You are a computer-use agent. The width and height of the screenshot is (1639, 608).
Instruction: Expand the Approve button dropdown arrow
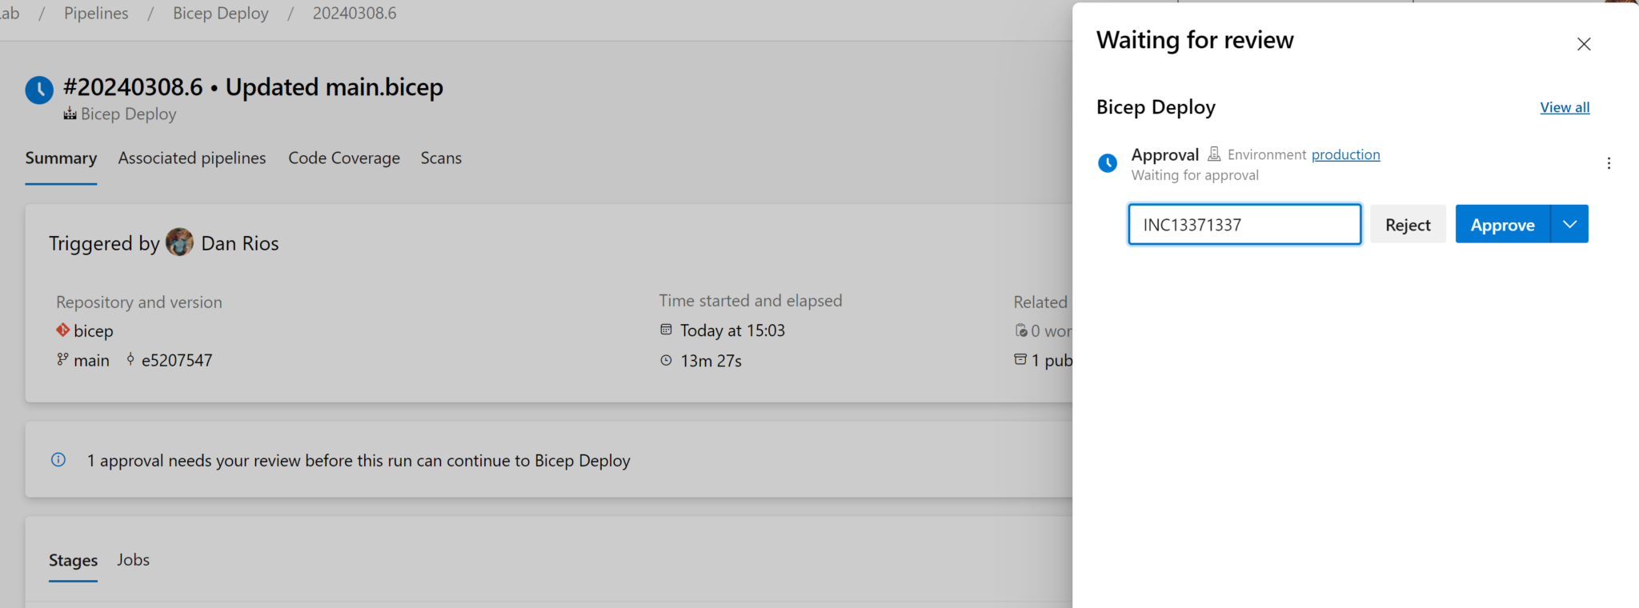[x=1569, y=224]
